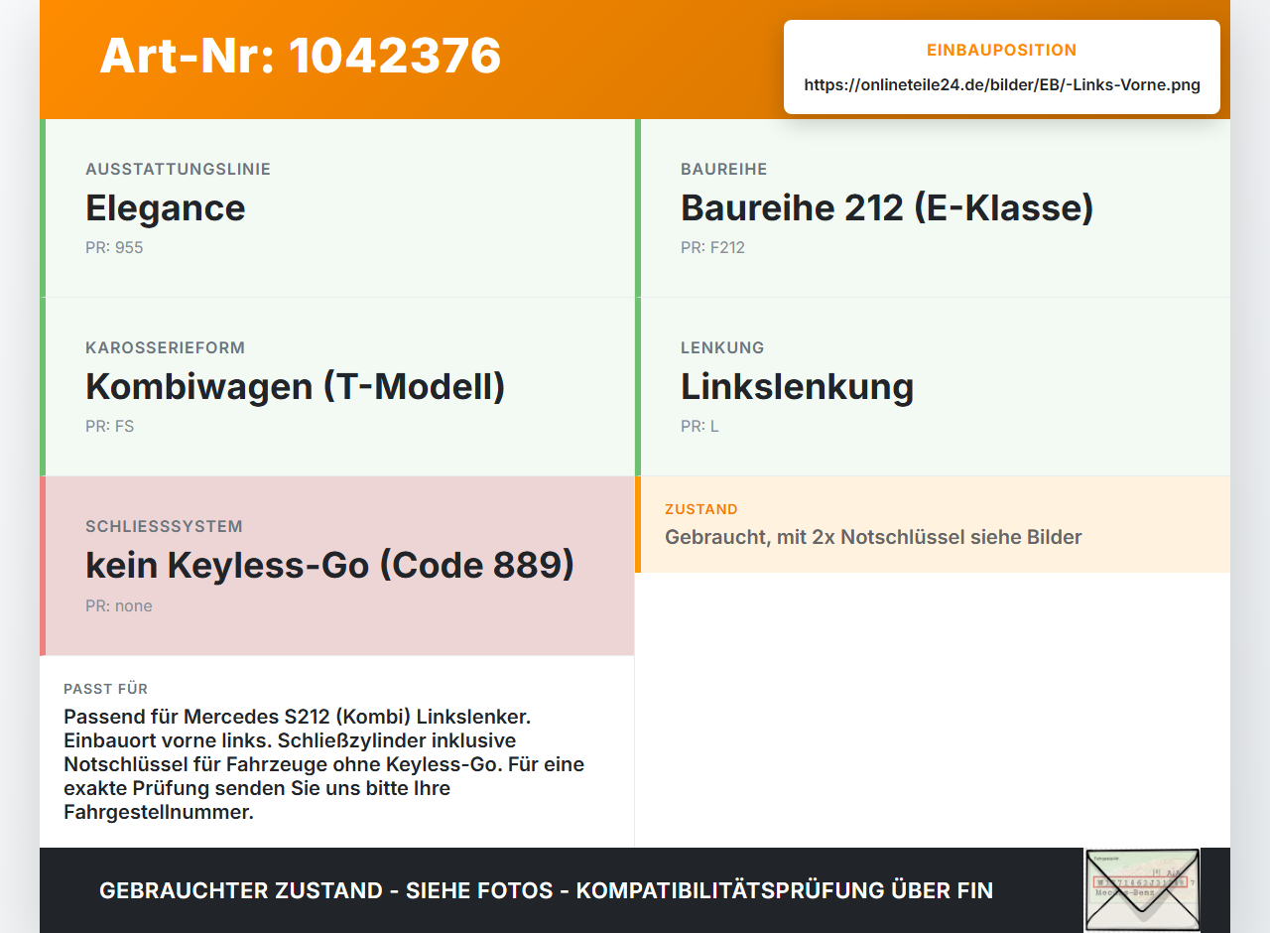This screenshot has width=1270, height=933.
Task: Click the SCHLIESSSYSTEM label
Action: pos(164,526)
